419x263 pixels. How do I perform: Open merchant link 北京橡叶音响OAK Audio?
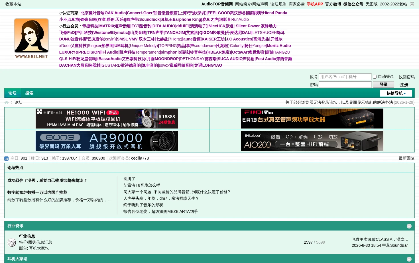tap(103, 13)
